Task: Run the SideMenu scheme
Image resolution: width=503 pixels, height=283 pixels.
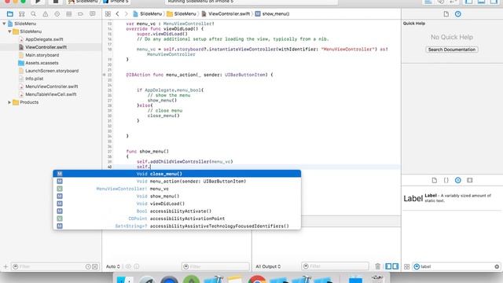Action: pos(38,2)
